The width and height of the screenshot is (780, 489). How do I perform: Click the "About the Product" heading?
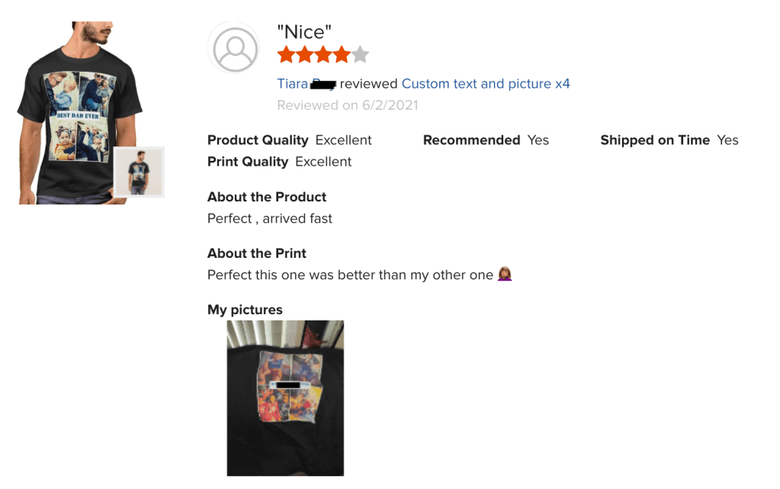(x=267, y=197)
